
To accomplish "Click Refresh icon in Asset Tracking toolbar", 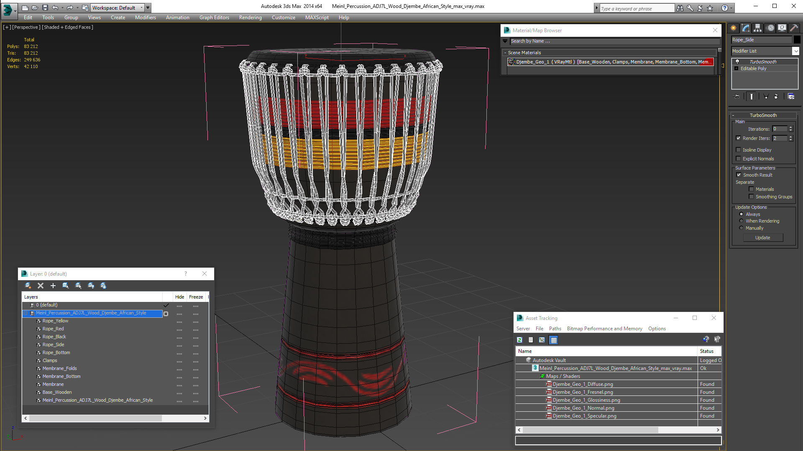I will coord(519,340).
